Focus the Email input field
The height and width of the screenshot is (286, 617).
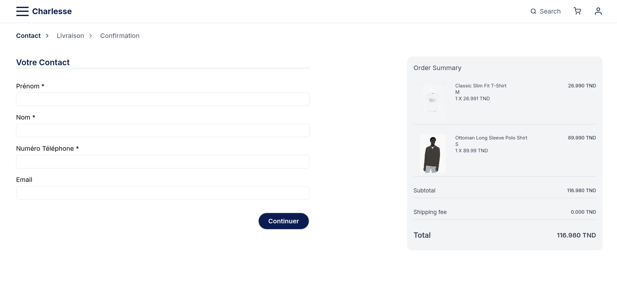click(163, 193)
